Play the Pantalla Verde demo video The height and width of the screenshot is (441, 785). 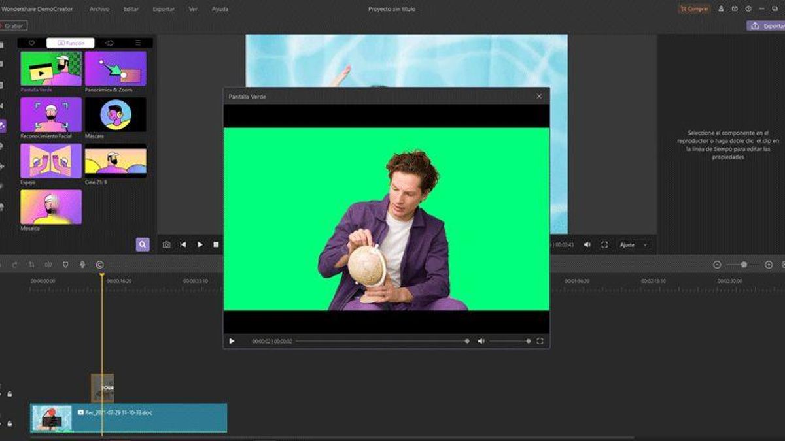(x=232, y=341)
